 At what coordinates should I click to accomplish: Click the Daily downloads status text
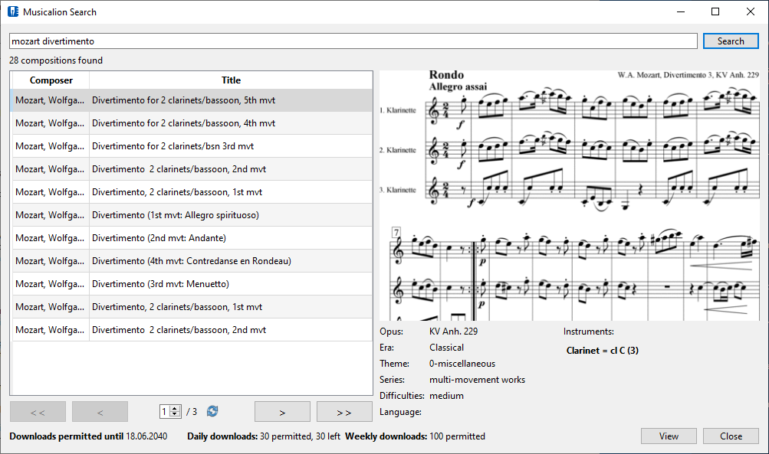pos(264,436)
